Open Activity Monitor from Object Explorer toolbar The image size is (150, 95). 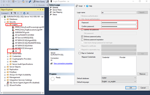coord(28,13)
